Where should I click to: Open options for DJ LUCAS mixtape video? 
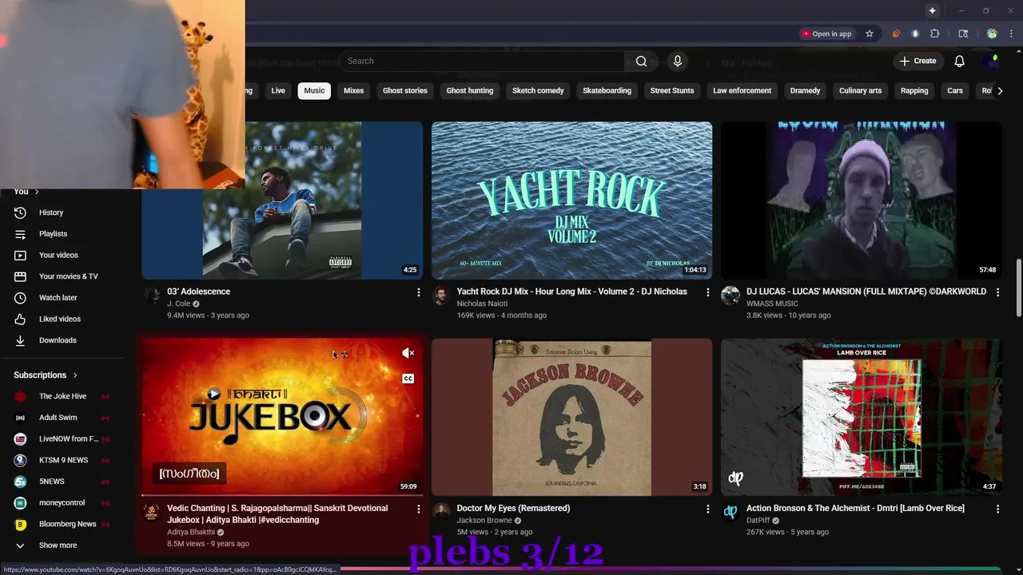click(x=997, y=292)
